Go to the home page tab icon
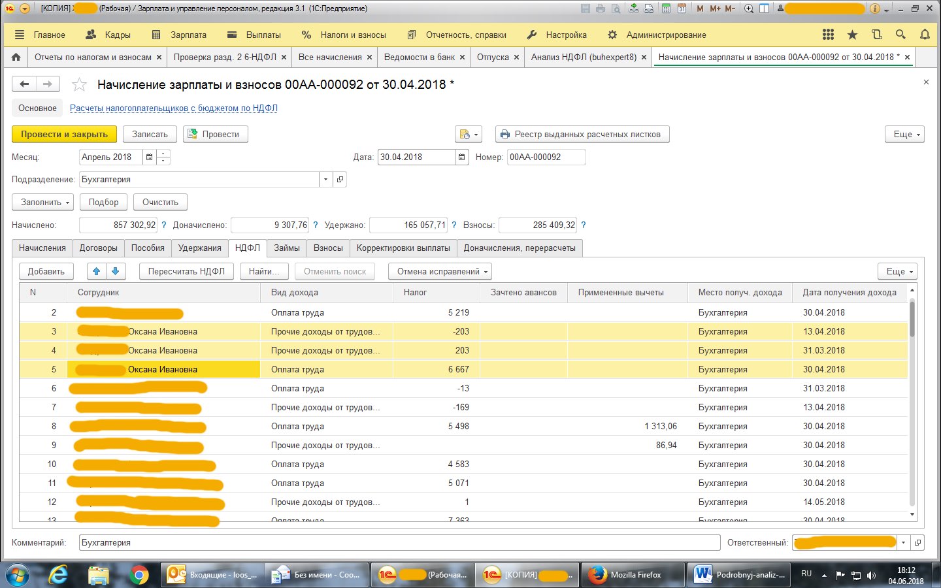Viewport: 941px width, 588px height. [x=16, y=57]
